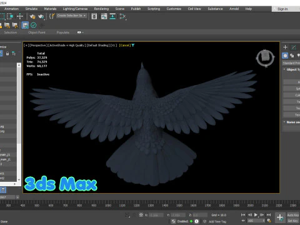300x225 pixels.
Task: Click the [Cancel] viewport label
Action: (125, 45)
